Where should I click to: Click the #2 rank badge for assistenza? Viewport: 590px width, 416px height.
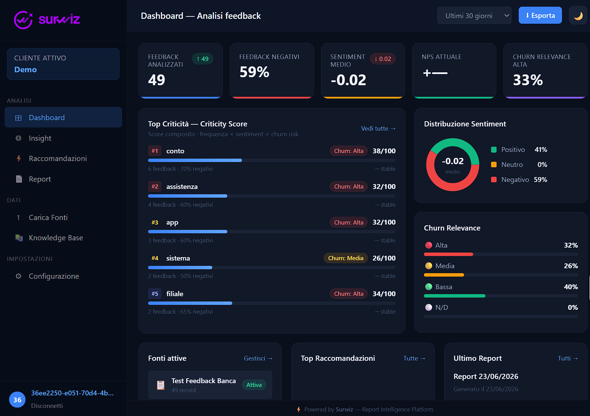(155, 187)
